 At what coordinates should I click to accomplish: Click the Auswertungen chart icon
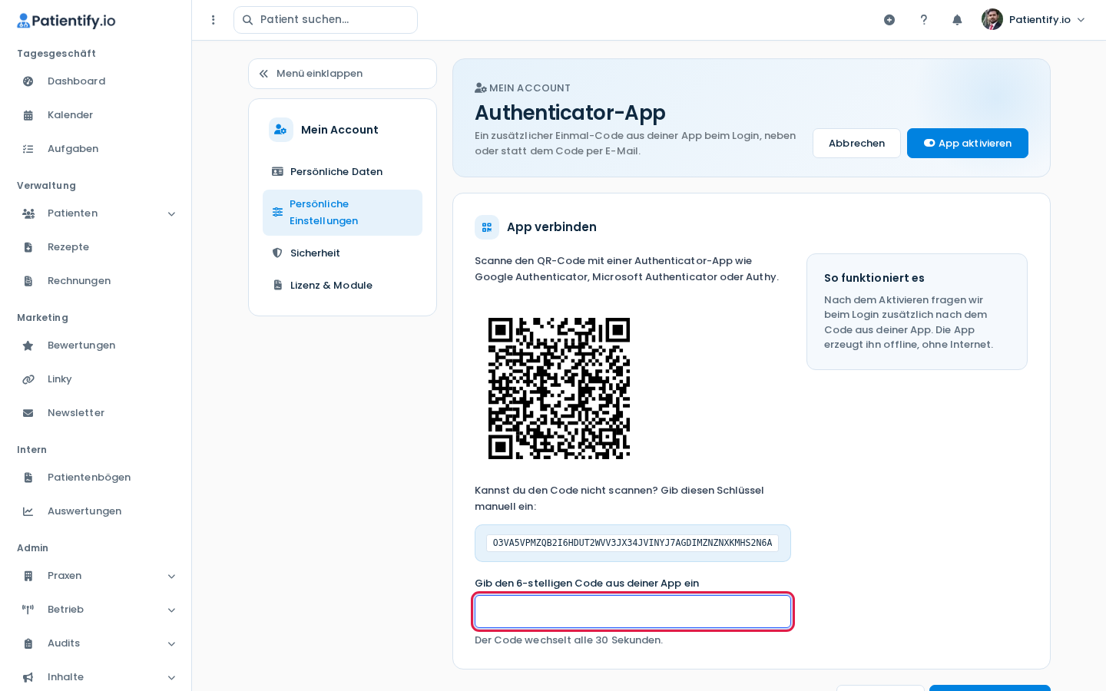(x=28, y=511)
